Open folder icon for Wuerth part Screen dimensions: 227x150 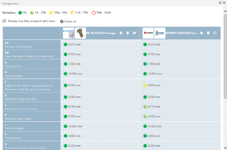point(202,33)
